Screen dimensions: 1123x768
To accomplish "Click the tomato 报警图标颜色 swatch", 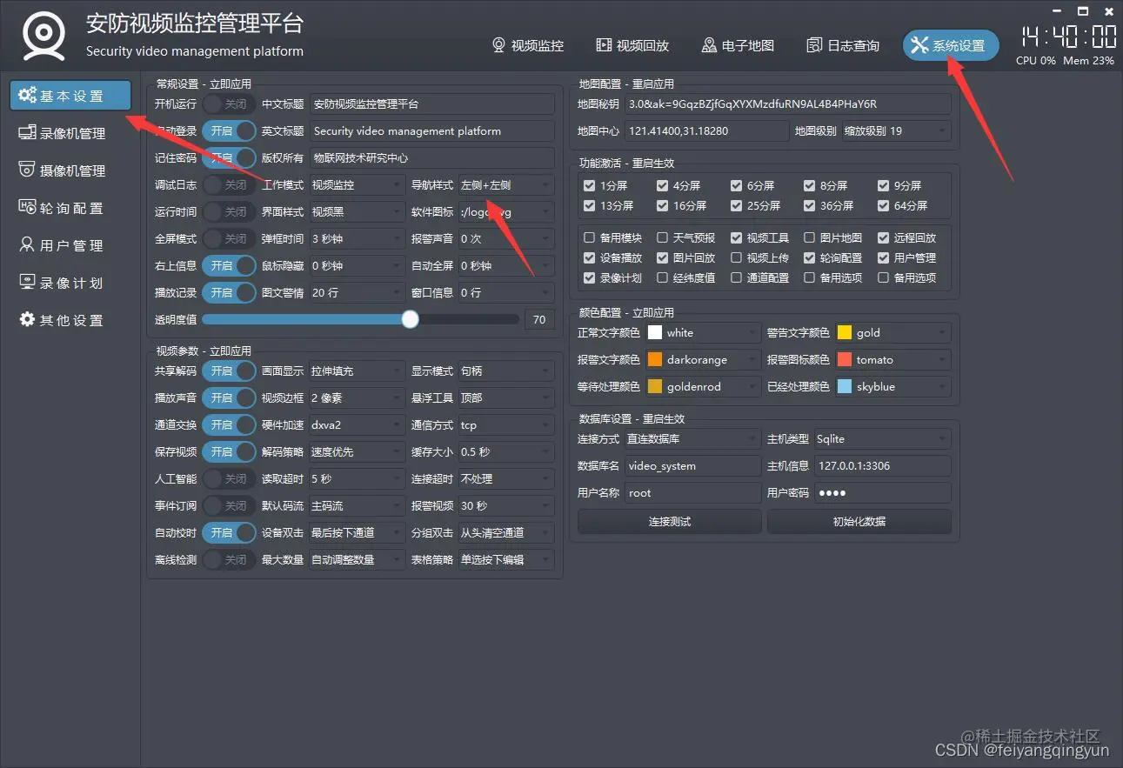I will click(x=844, y=359).
